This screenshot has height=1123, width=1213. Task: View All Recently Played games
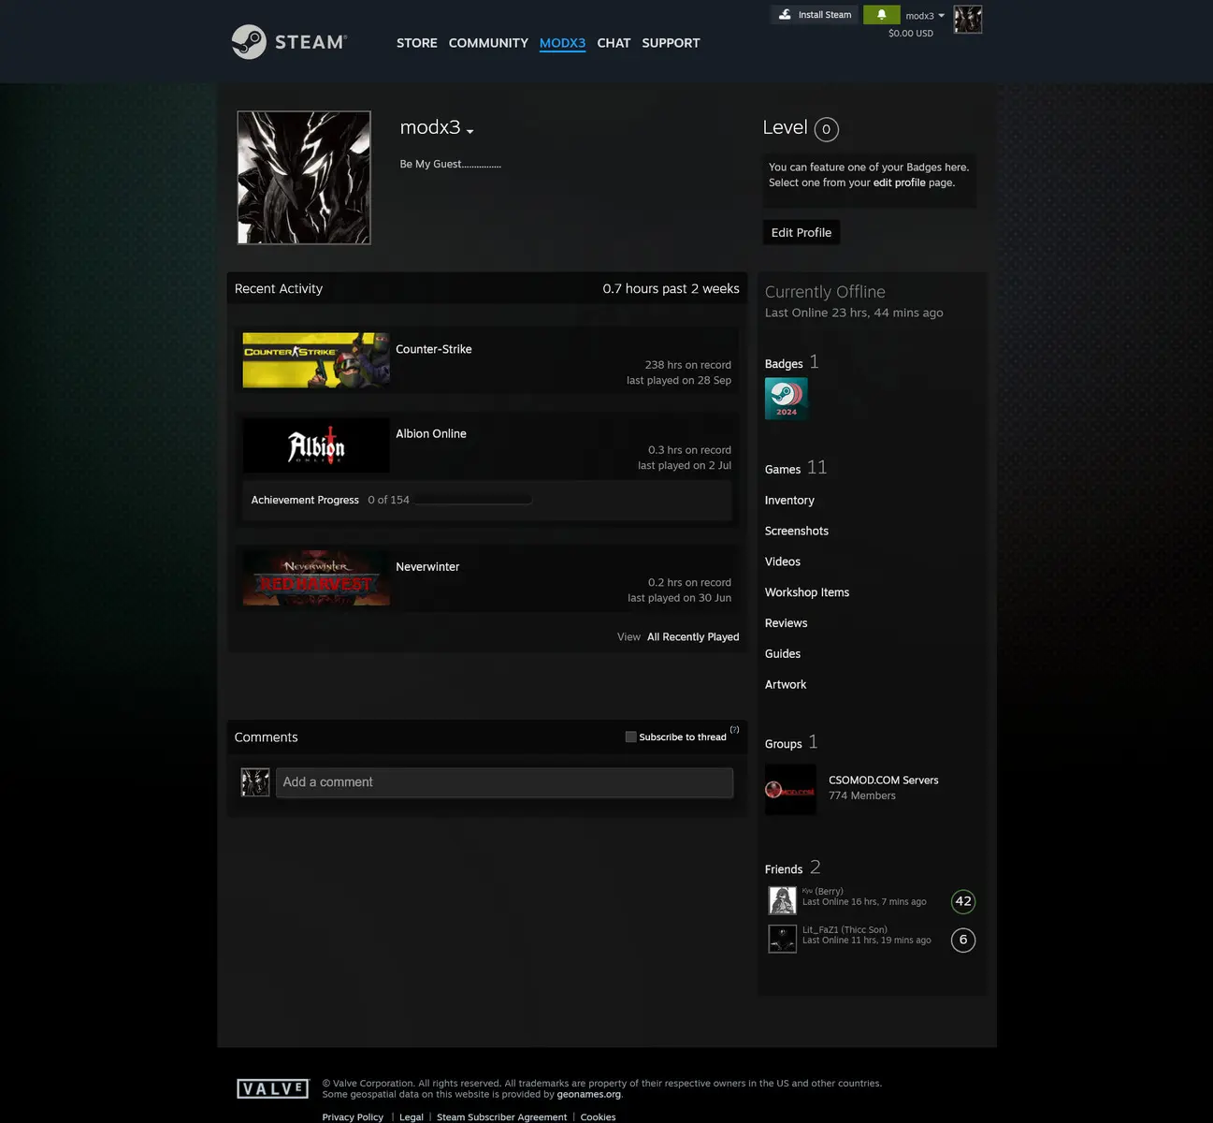pyautogui.click(x=692, y=637)
